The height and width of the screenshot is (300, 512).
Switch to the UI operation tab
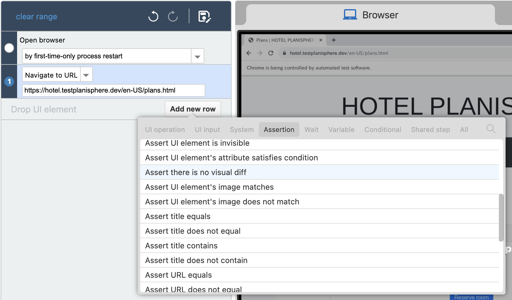(165, 130)
